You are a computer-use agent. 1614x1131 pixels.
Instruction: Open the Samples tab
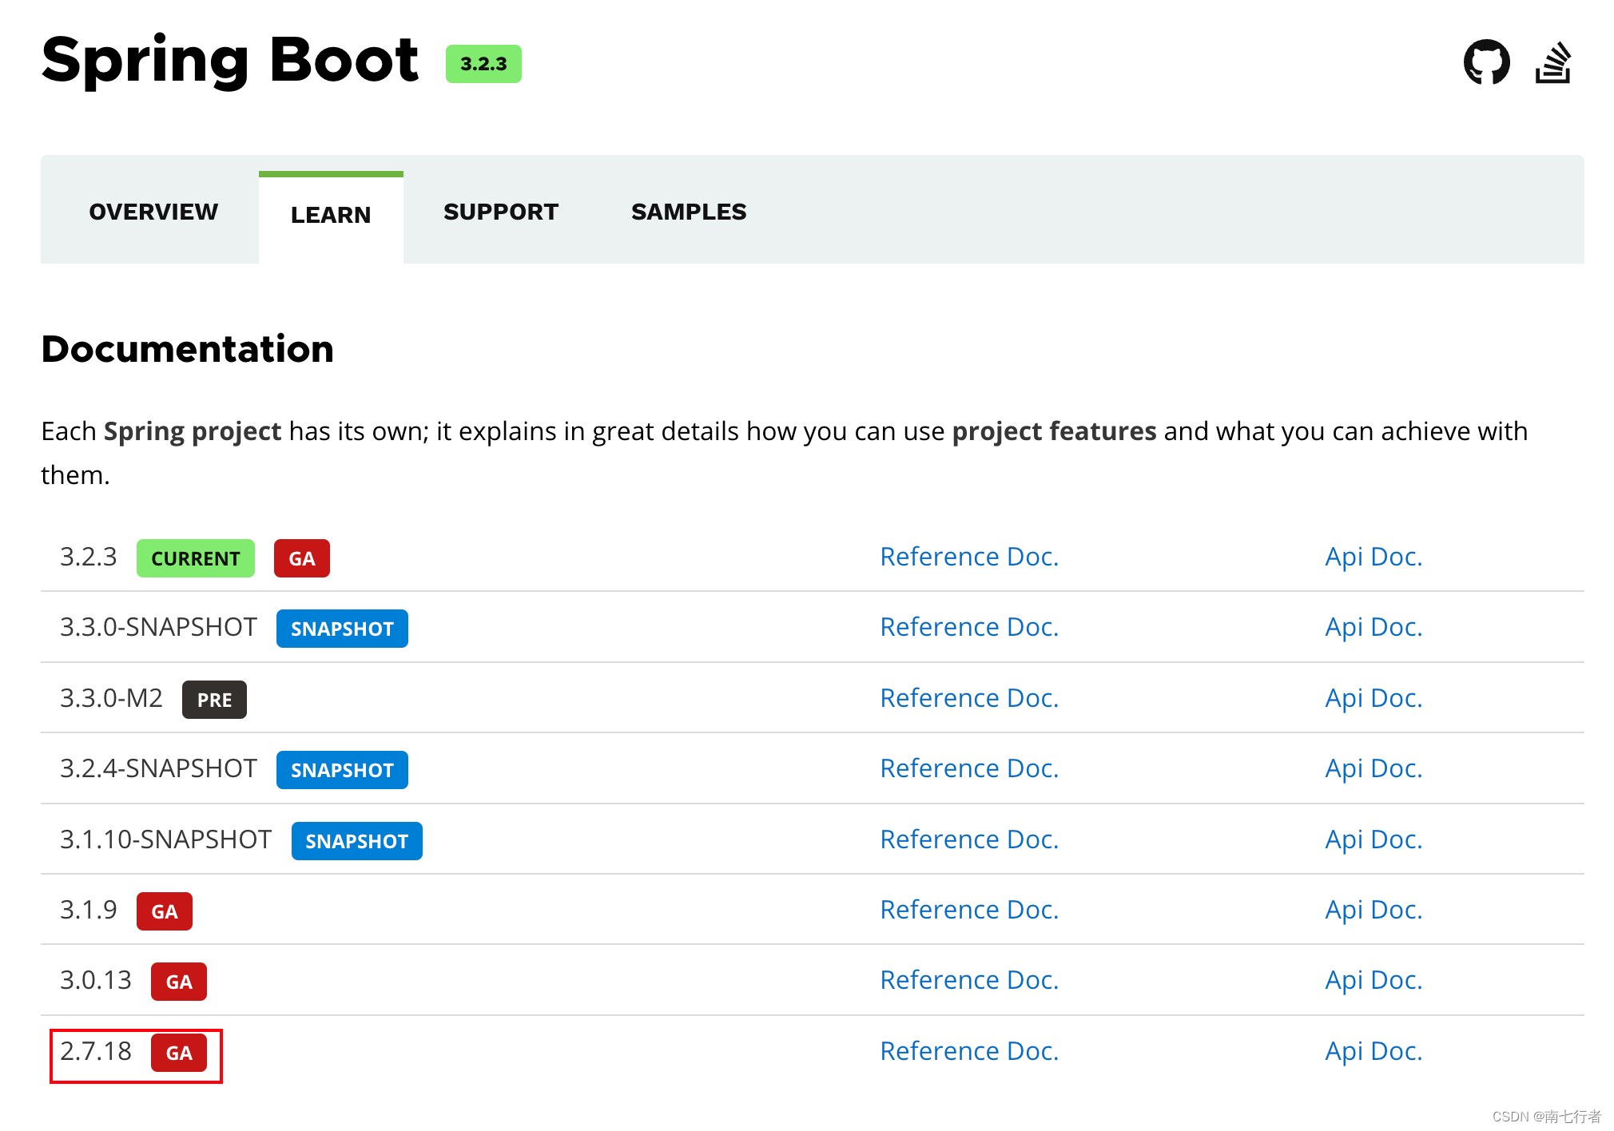point(689,212)
